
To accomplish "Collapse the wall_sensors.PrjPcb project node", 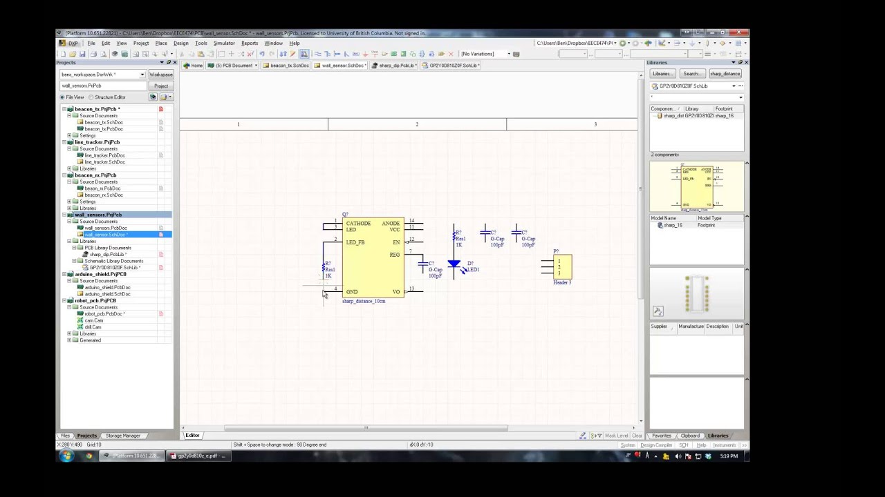I will point(64,215).
